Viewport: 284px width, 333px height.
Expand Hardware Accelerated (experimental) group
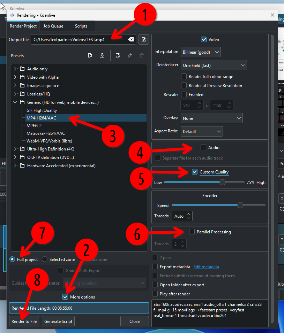click(15, 165)
